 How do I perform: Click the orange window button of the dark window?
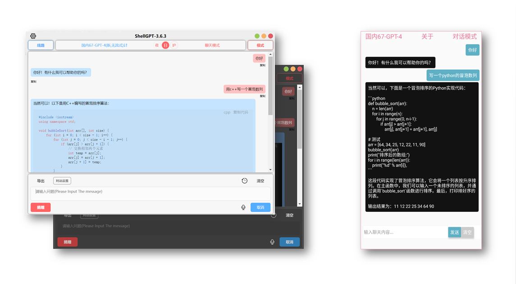293,69
